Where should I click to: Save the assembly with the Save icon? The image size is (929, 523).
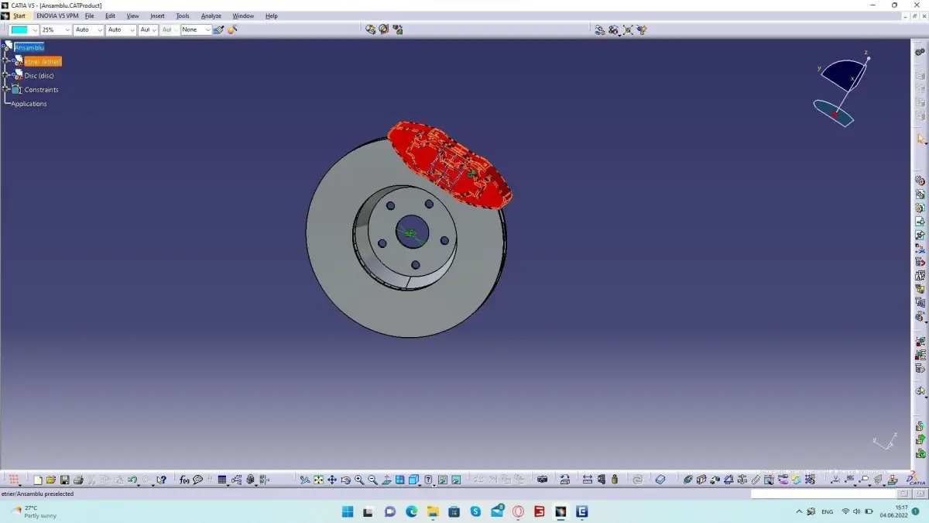click(64, 480)
